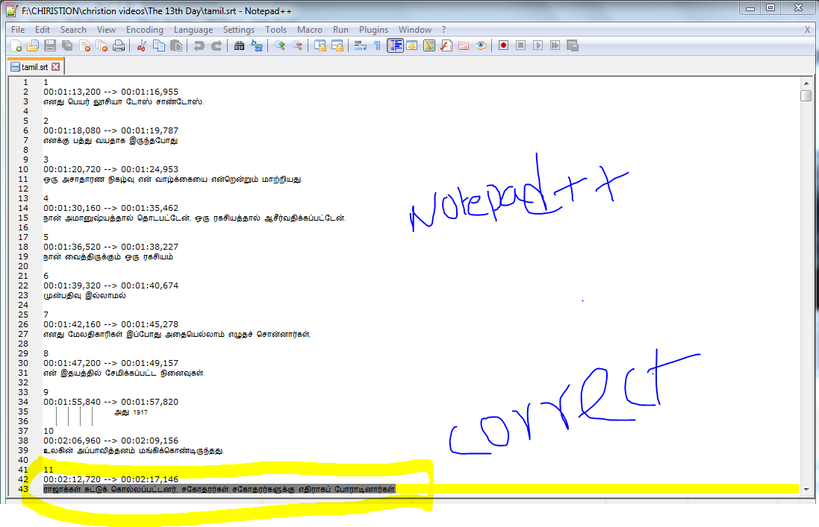The height and width of the screenshot is (527, 819).
Task: Click the Cut scissors icon
Action: (142, 46)
